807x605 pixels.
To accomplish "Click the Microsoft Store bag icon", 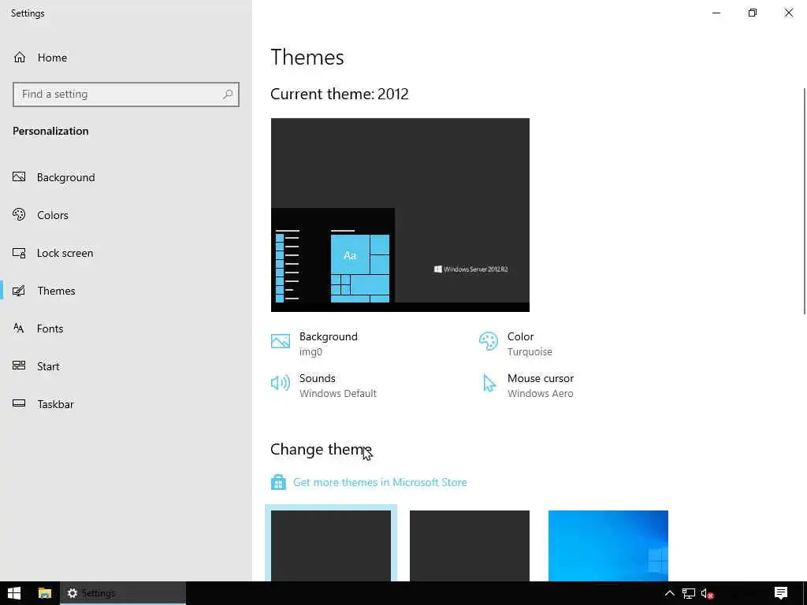I will (278, 482).
